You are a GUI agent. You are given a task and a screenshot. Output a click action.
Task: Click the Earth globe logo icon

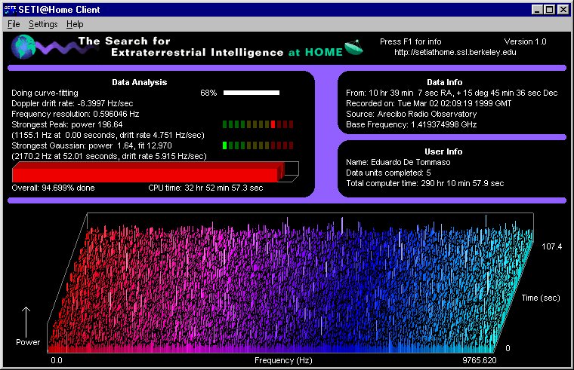click(x=23, y=47)
